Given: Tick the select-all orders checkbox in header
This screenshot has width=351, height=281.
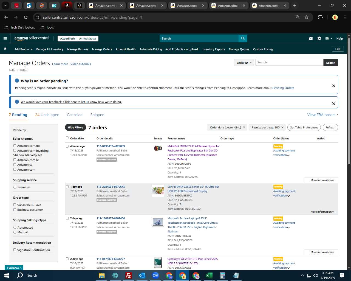Looking at the screenshot, I should (x=67, y=138).
